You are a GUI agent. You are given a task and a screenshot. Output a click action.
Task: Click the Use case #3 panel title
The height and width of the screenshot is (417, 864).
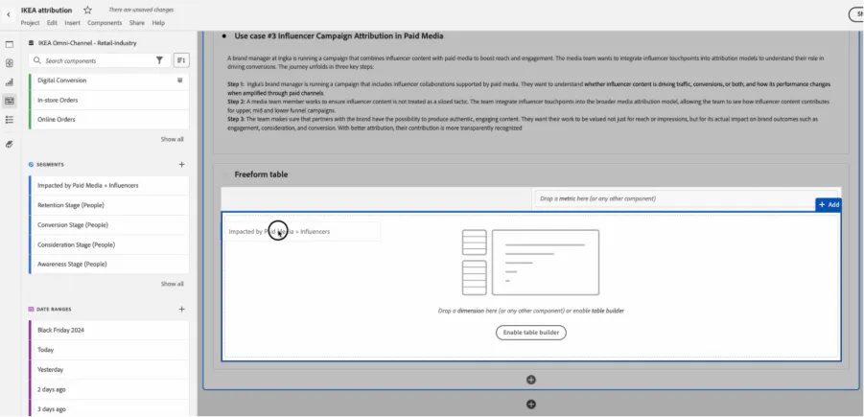339,36
